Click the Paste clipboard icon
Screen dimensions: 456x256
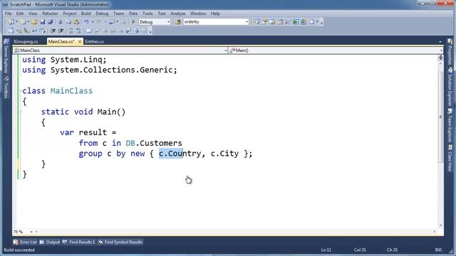[76, 22]
